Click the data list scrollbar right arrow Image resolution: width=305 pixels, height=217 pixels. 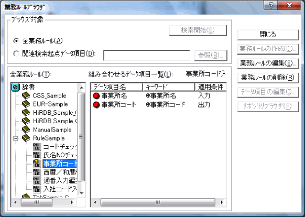(x=222, y=202)
